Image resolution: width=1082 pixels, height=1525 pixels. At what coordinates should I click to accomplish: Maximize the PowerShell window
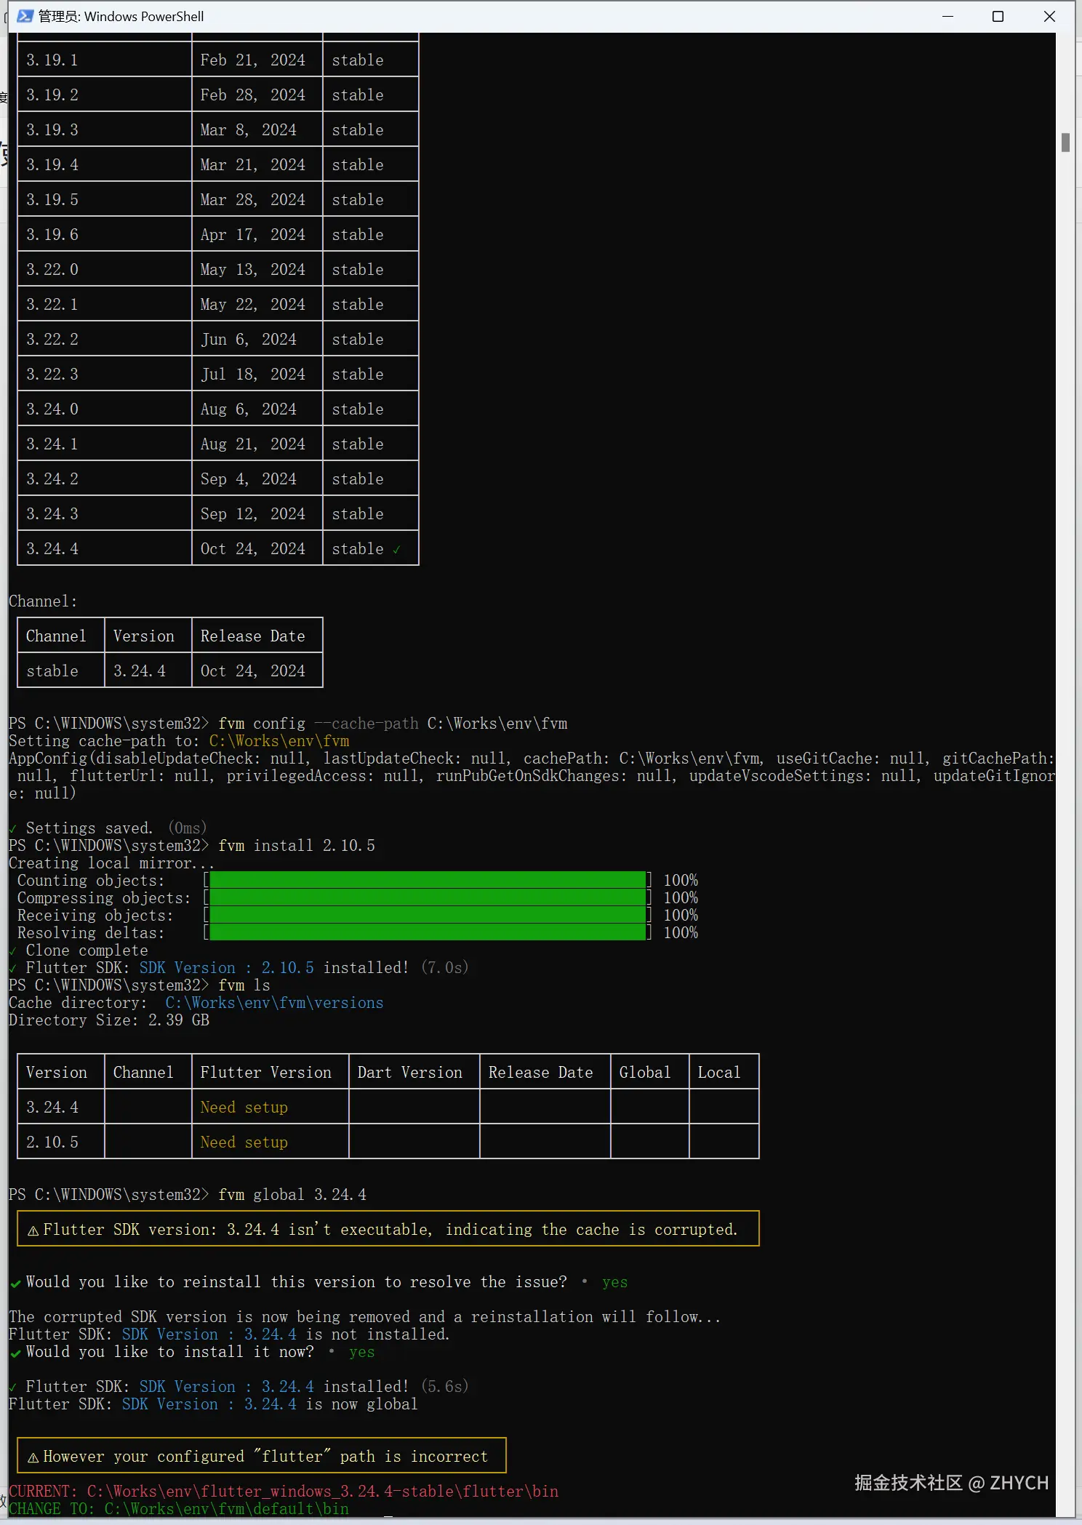[x=998, y=16]
